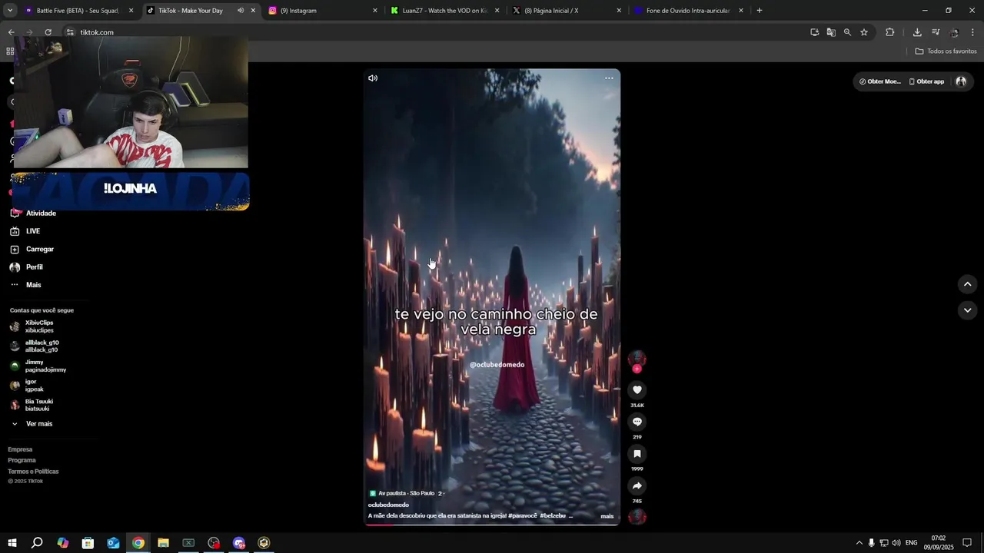Open Outlook from the taskbar

click(x=113, y=543)
